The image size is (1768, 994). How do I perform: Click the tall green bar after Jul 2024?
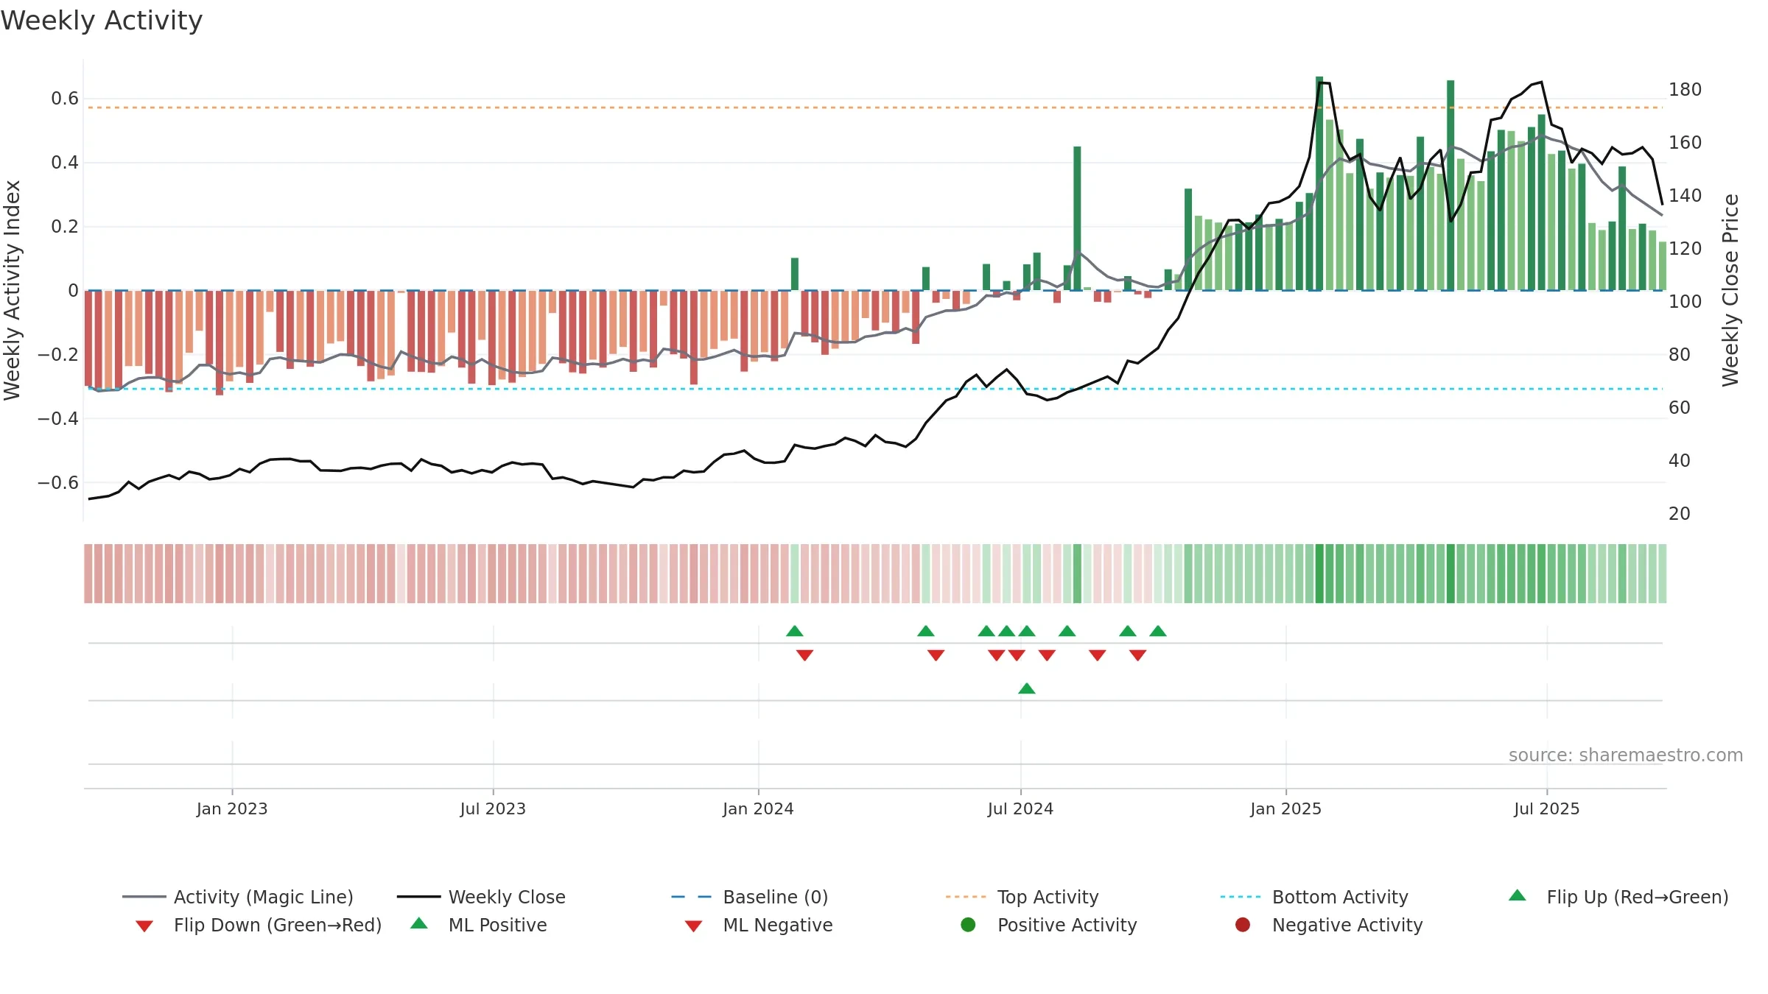click(x=1077, y=218)
